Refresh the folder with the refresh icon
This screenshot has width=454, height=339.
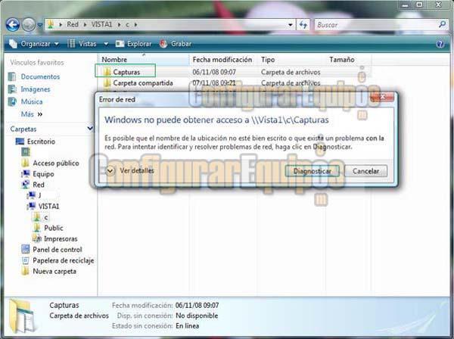point(303,25)
